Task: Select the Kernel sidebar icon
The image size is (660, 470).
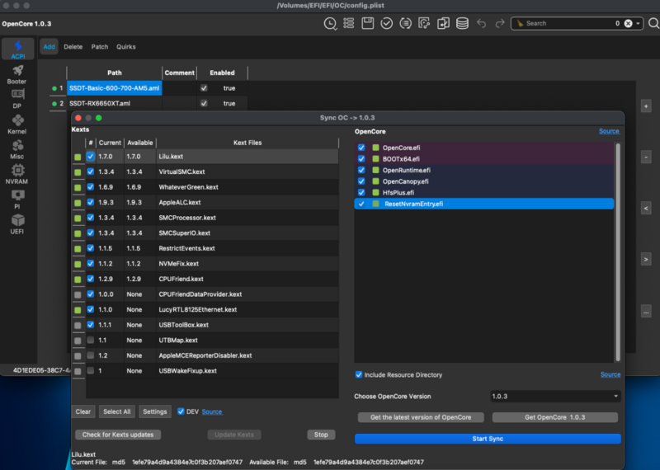Action: pos(16,125)
